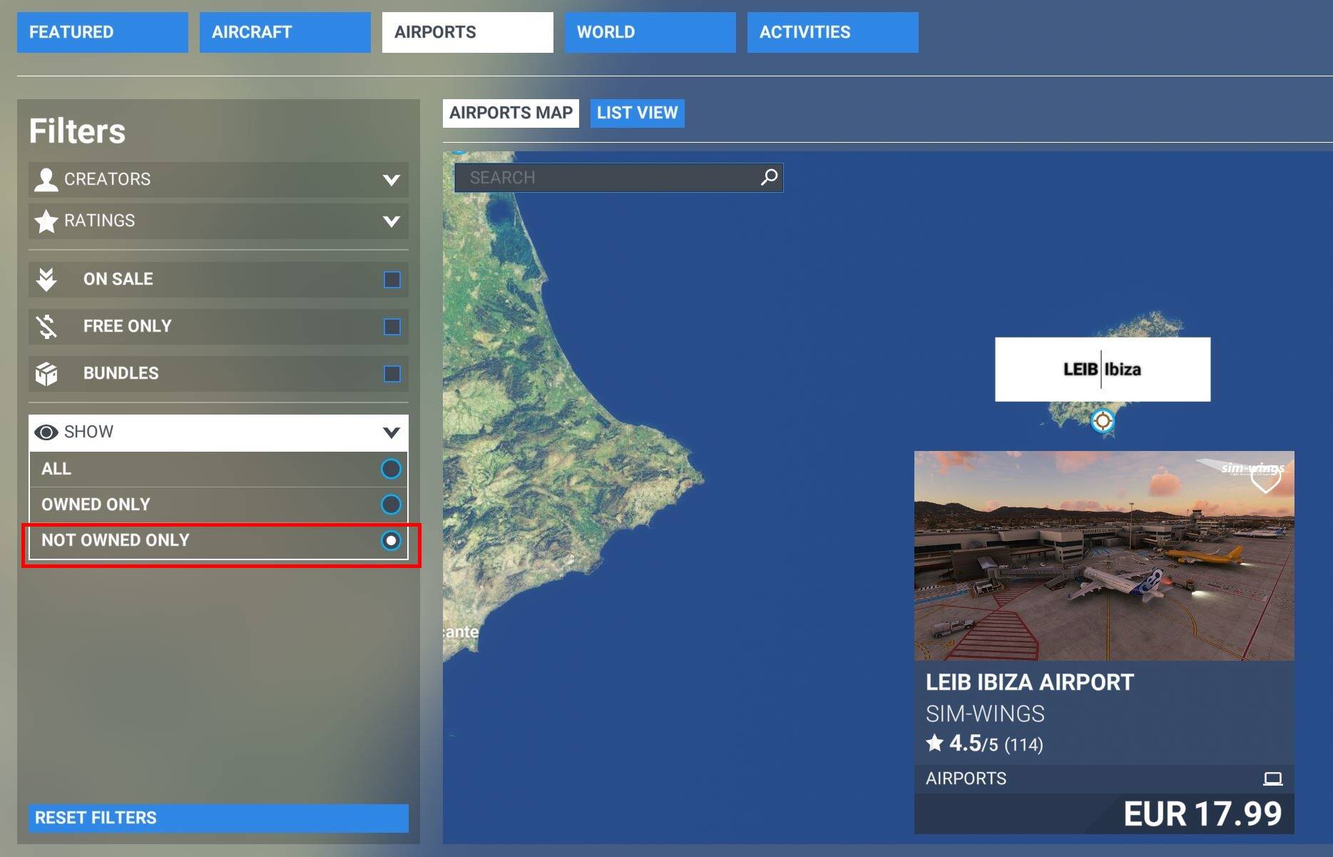This screenshot has height=857, width=1333.
Task: Click the Ibiza airport map marker
Action: [x=1102, y=420]
